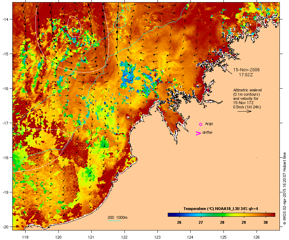Click the '200 1000m' bathymetry label
The height and width of the screenshot is (240, 289).
pos(117,217)
